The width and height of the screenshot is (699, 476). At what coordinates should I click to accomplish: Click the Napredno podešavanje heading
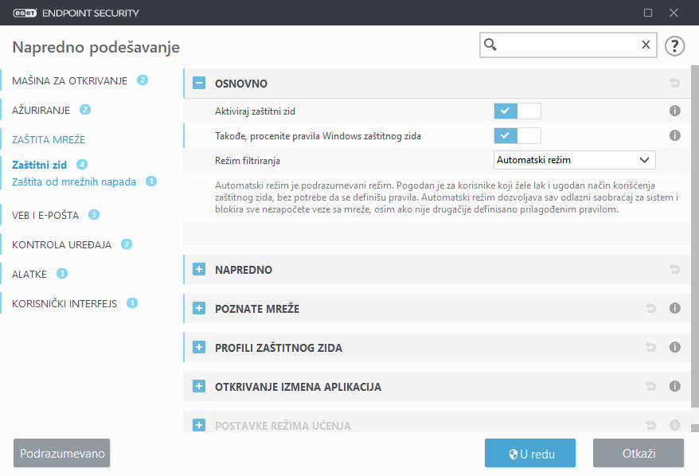96,47
